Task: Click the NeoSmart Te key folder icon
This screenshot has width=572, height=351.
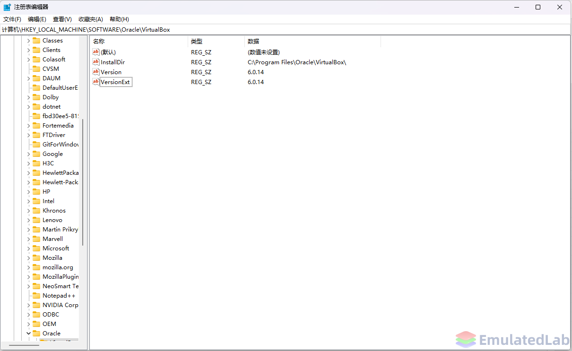Action: tap(36, 286)
